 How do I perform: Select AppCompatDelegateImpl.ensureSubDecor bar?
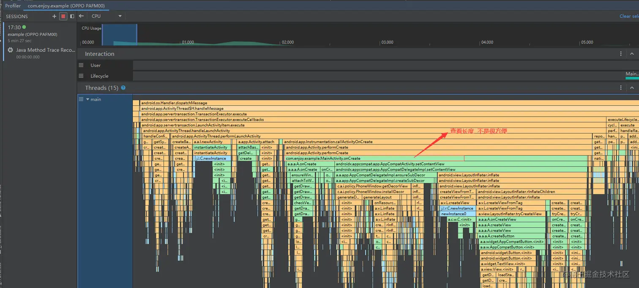pyautogui.click(x=386, y=175)
